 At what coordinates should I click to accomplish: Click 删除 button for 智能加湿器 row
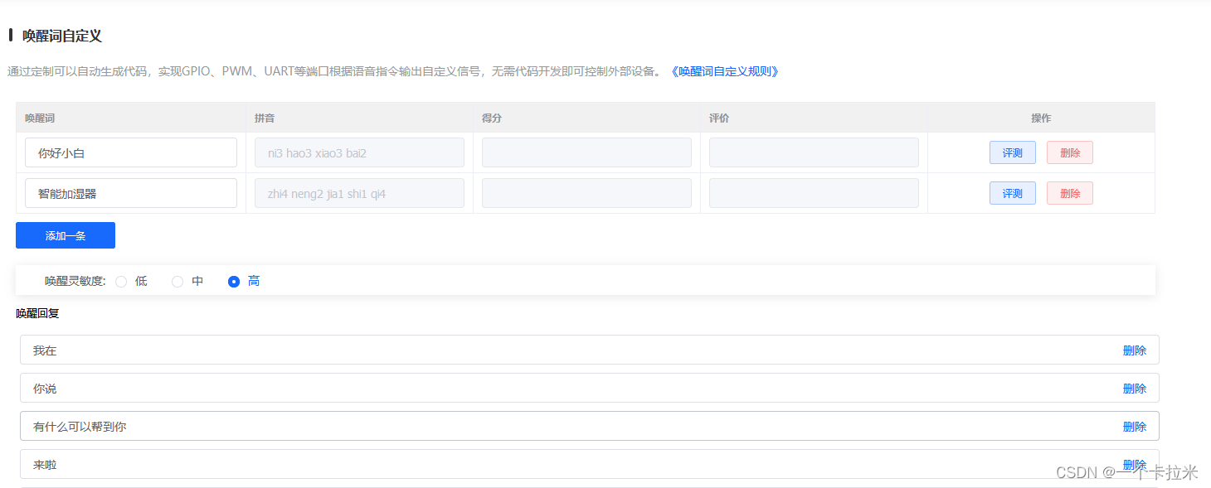click(x=1070, y=193)
